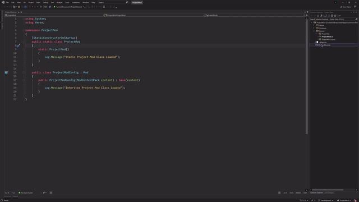This screenshot has height=202, width=359.
Task: Open the member navigation dropdown above the code
Action: click(x=254, y=15)
